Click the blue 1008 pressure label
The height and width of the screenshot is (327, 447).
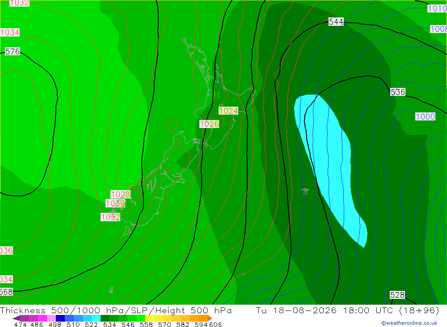(439, 29)
